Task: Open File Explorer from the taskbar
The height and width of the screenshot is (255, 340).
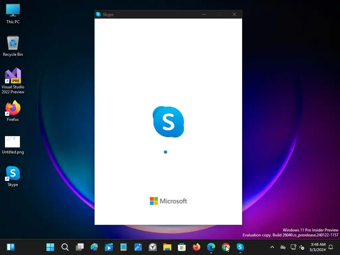Action: [167, 247]
